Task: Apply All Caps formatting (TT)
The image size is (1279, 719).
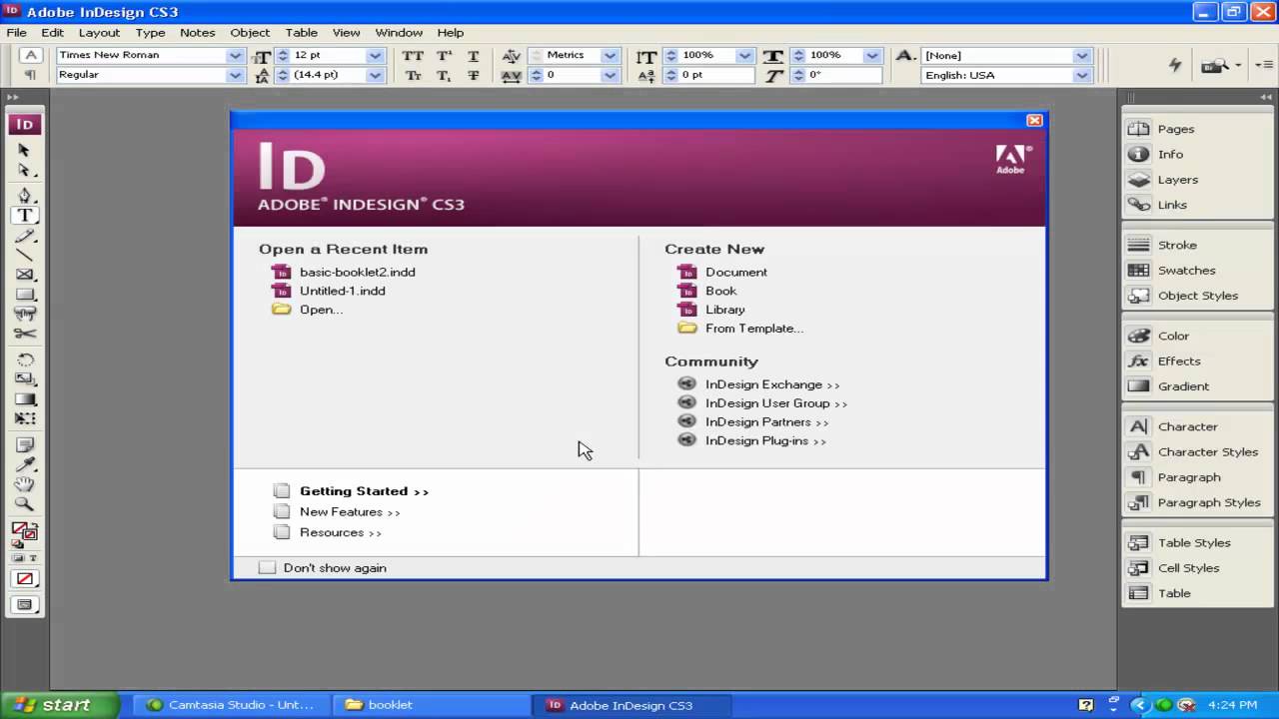Action: point(413,56)
